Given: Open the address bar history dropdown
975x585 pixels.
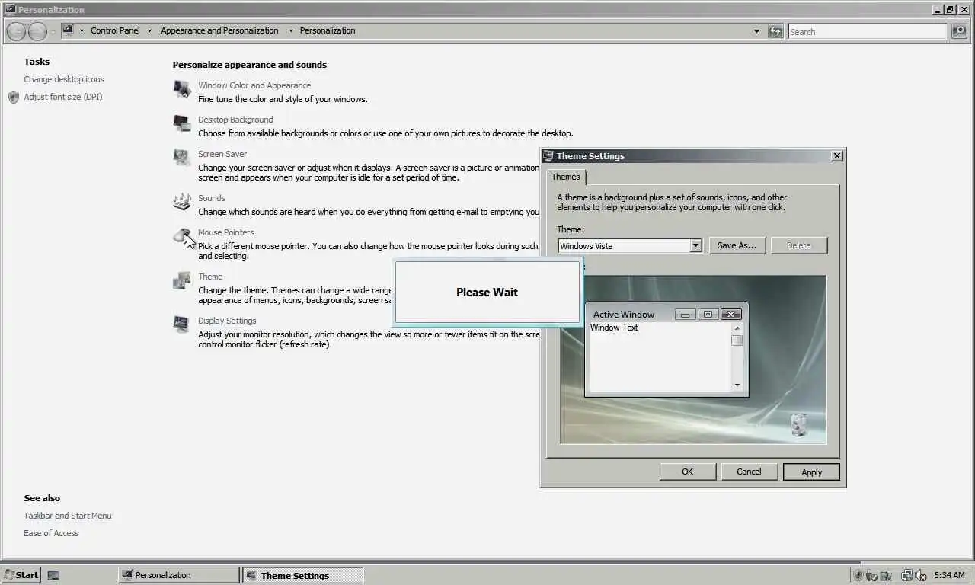Looking at the screenshot, I should pos(756,31).
